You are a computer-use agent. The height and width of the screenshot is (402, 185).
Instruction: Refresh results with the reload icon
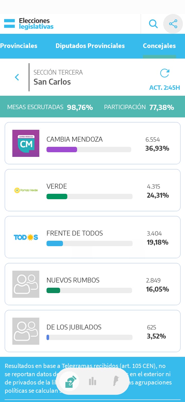pyautogui.click(x=165, y=73)
